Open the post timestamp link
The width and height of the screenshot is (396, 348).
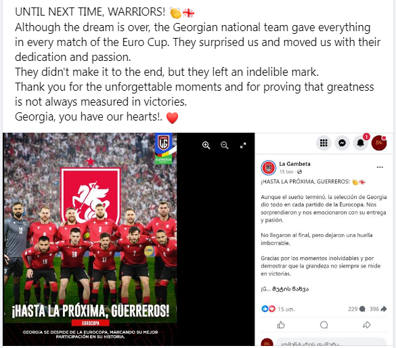pos(286,172)
